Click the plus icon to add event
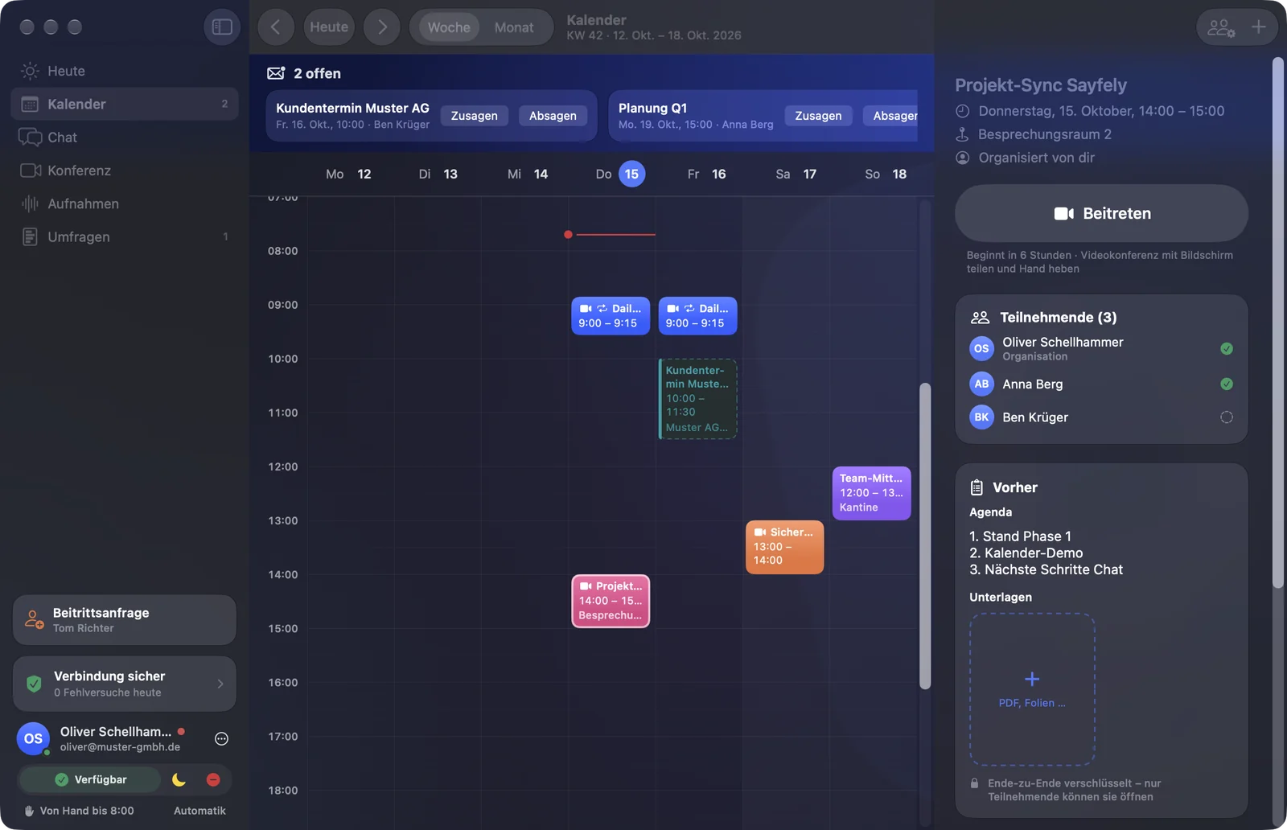 pos(1259,27)
